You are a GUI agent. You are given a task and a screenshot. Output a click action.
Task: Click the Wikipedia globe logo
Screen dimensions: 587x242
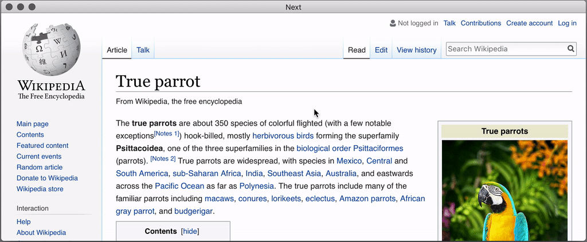51,50
